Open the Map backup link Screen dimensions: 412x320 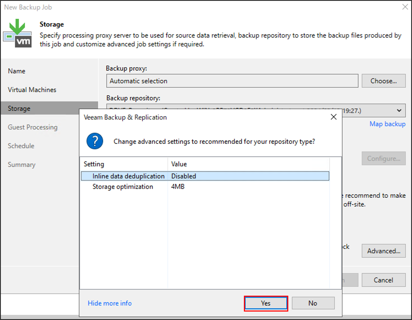[x=388, y=124]
